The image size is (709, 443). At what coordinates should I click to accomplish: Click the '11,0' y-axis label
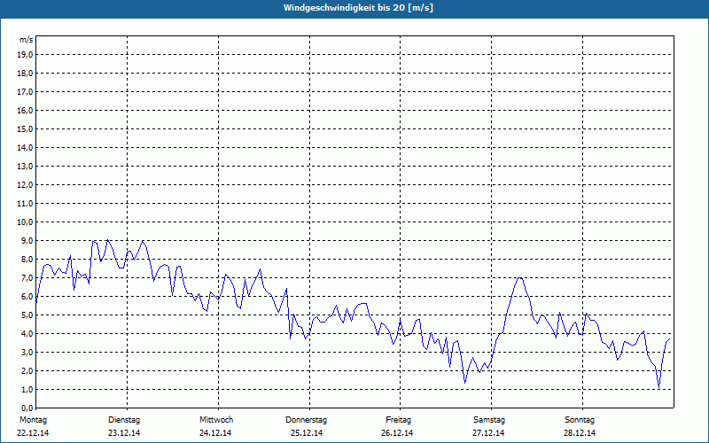click(x=25, y=204)
